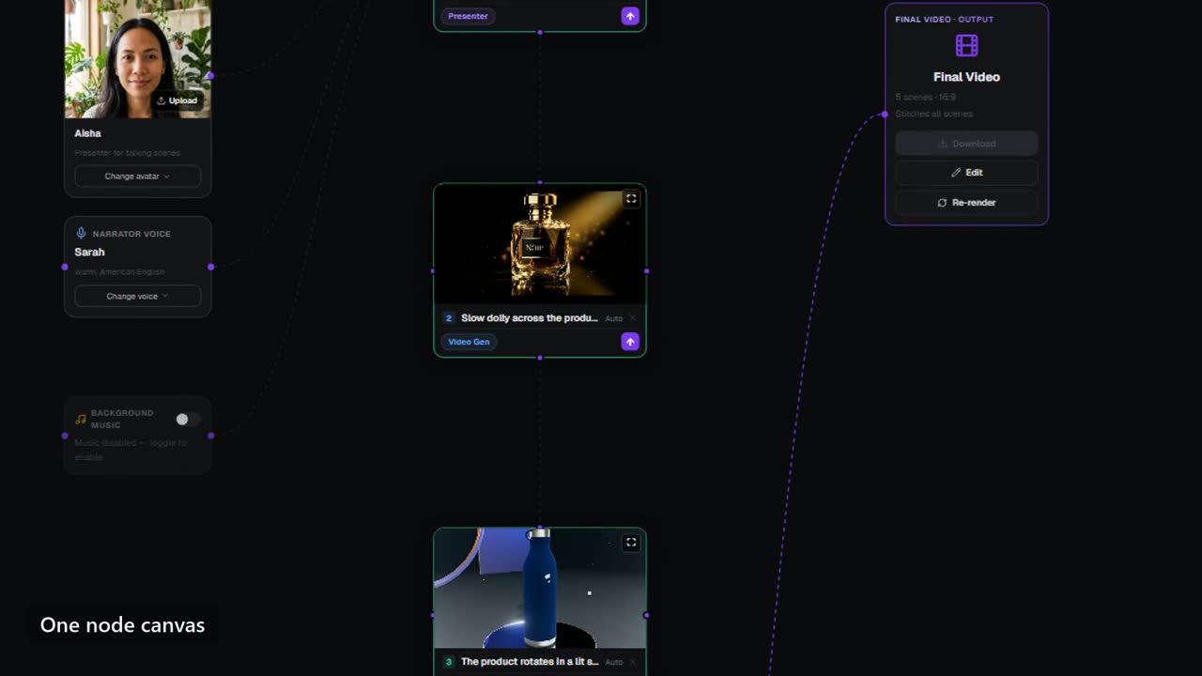Expand scene 3 bottle preview to fullscreen
This screenshot has height=676, width=1202.
pyautogui.click(x=631, y=543)
